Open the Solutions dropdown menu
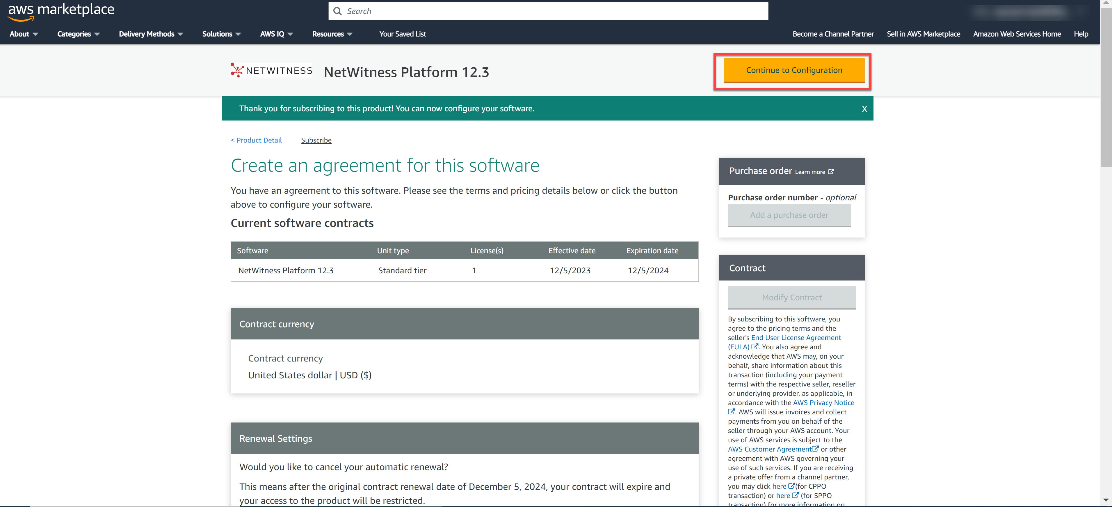The image size is (1112, 507). 221,34
